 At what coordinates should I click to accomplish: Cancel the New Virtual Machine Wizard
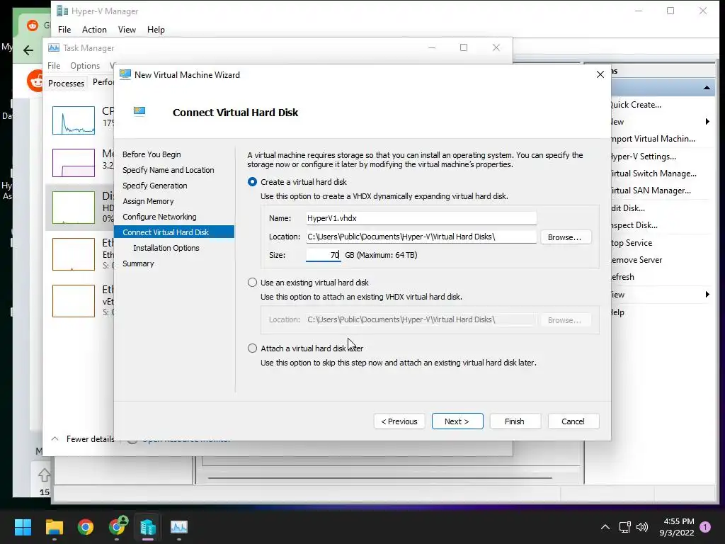pos(573,421)
